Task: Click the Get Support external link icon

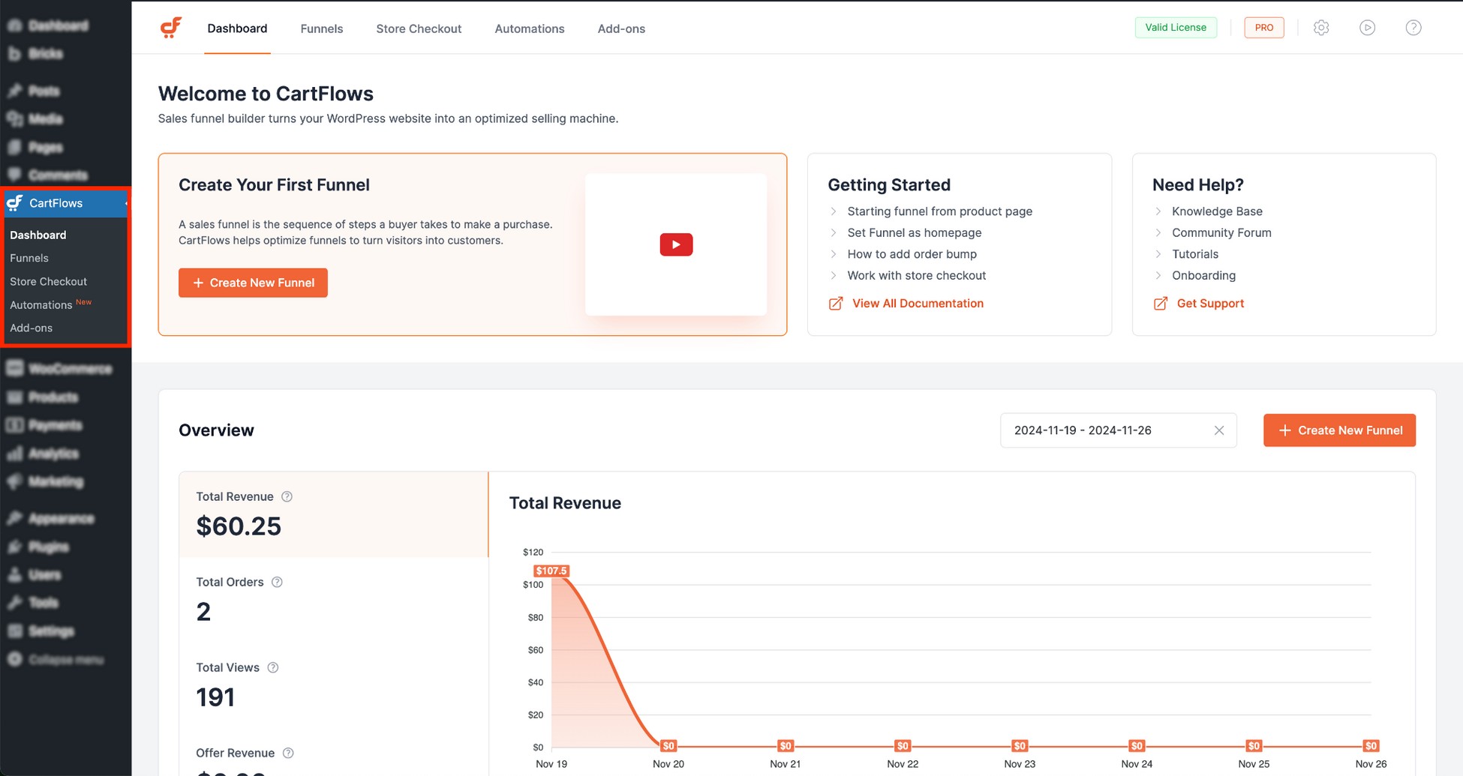Action: point(1161,303)
